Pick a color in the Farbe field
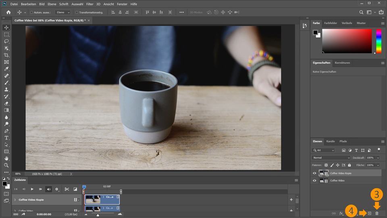 347,41
